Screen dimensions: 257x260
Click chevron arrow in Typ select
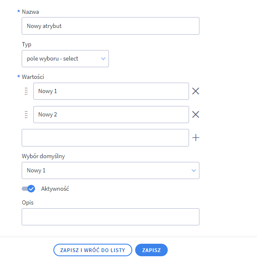(x=103, y=59)
